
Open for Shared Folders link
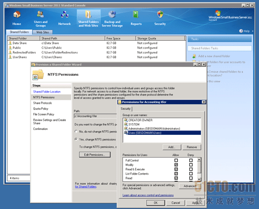click(86, 187)
